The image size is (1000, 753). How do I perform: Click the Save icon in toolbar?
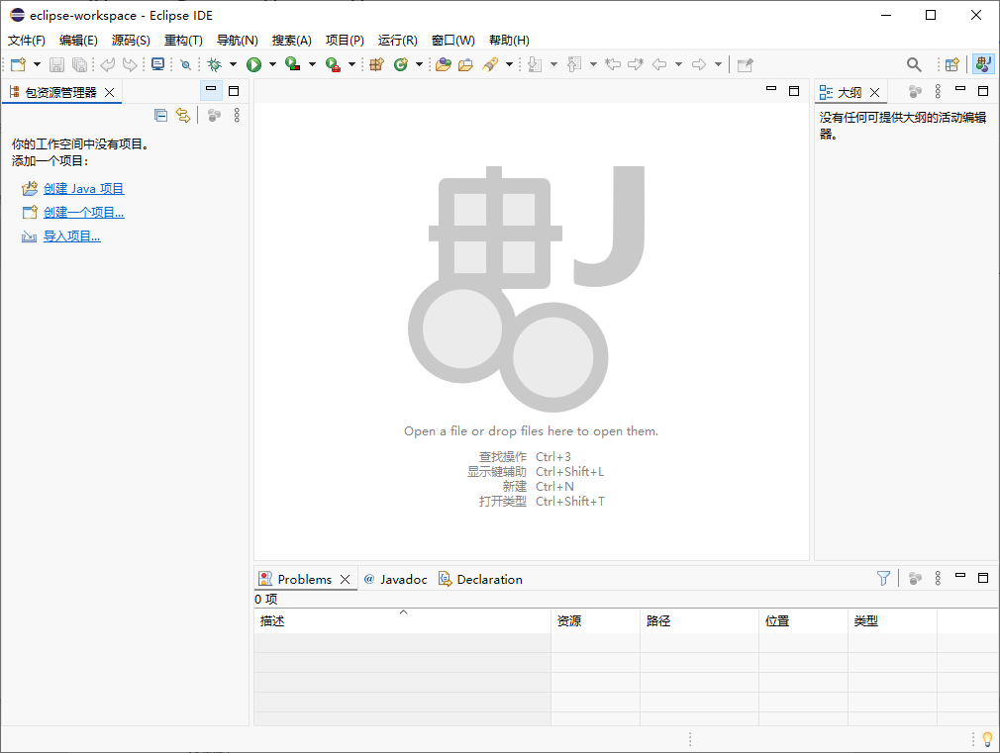tap(56, 64)
